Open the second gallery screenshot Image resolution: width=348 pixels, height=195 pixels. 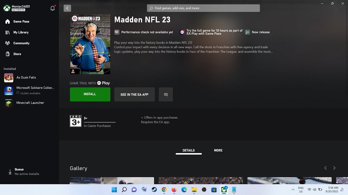(x=201, y=181)
